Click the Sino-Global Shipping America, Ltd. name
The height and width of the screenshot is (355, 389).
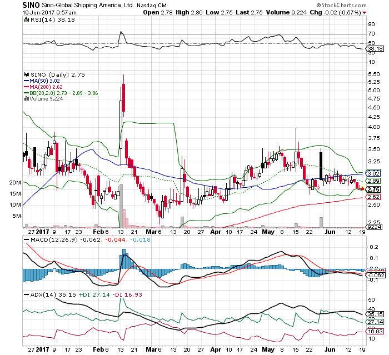click(88, 5)
